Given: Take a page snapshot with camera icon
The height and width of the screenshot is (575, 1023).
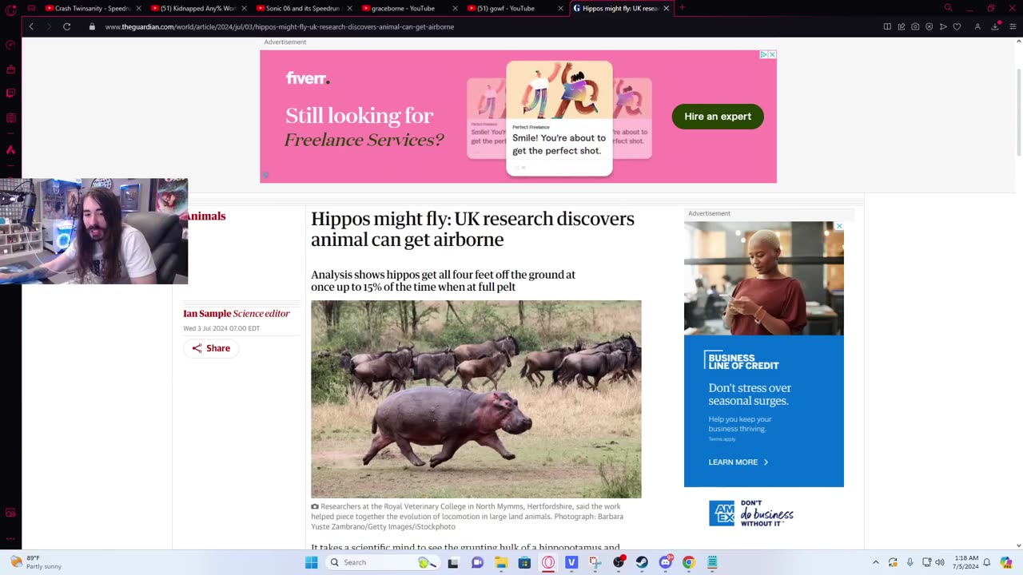Looking at the screenshot, I should [x=915, y=26].
